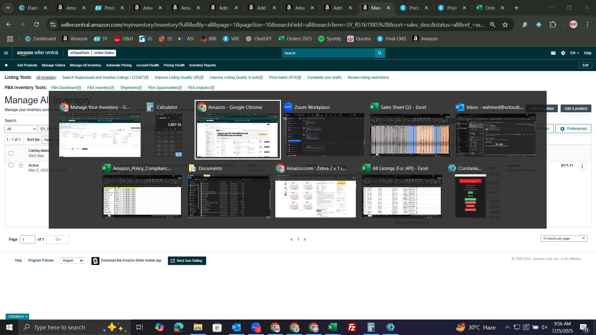
Task: Open the Inventory Reports menu
Action: (x=202, y=65)
